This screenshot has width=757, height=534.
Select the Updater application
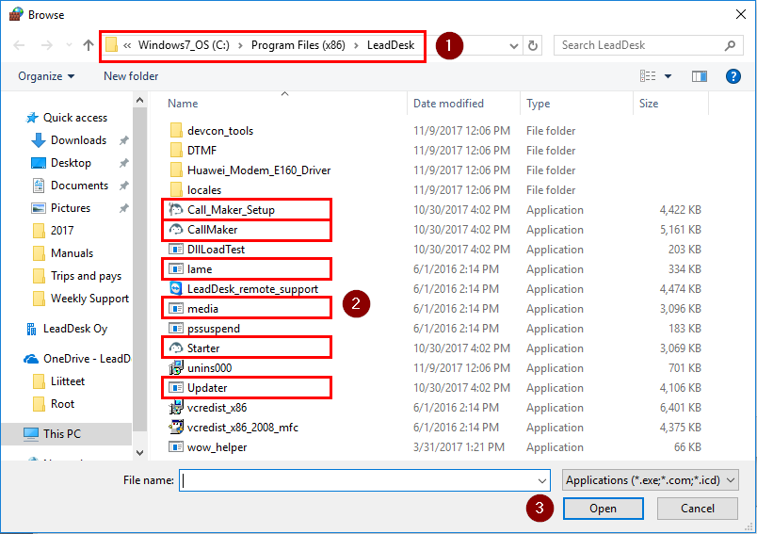click(x=198, y=388)
